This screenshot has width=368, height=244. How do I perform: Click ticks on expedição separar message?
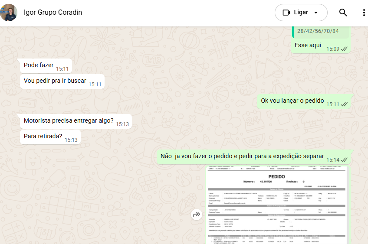(x=344, y=160)
